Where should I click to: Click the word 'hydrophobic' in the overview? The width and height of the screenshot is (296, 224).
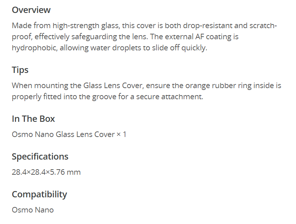[34, 48]
